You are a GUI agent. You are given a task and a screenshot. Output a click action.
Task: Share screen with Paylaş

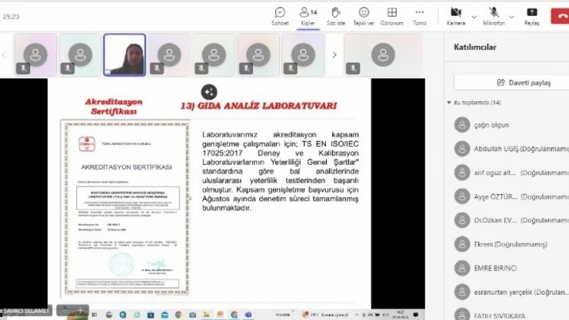(x=531, y=17)
